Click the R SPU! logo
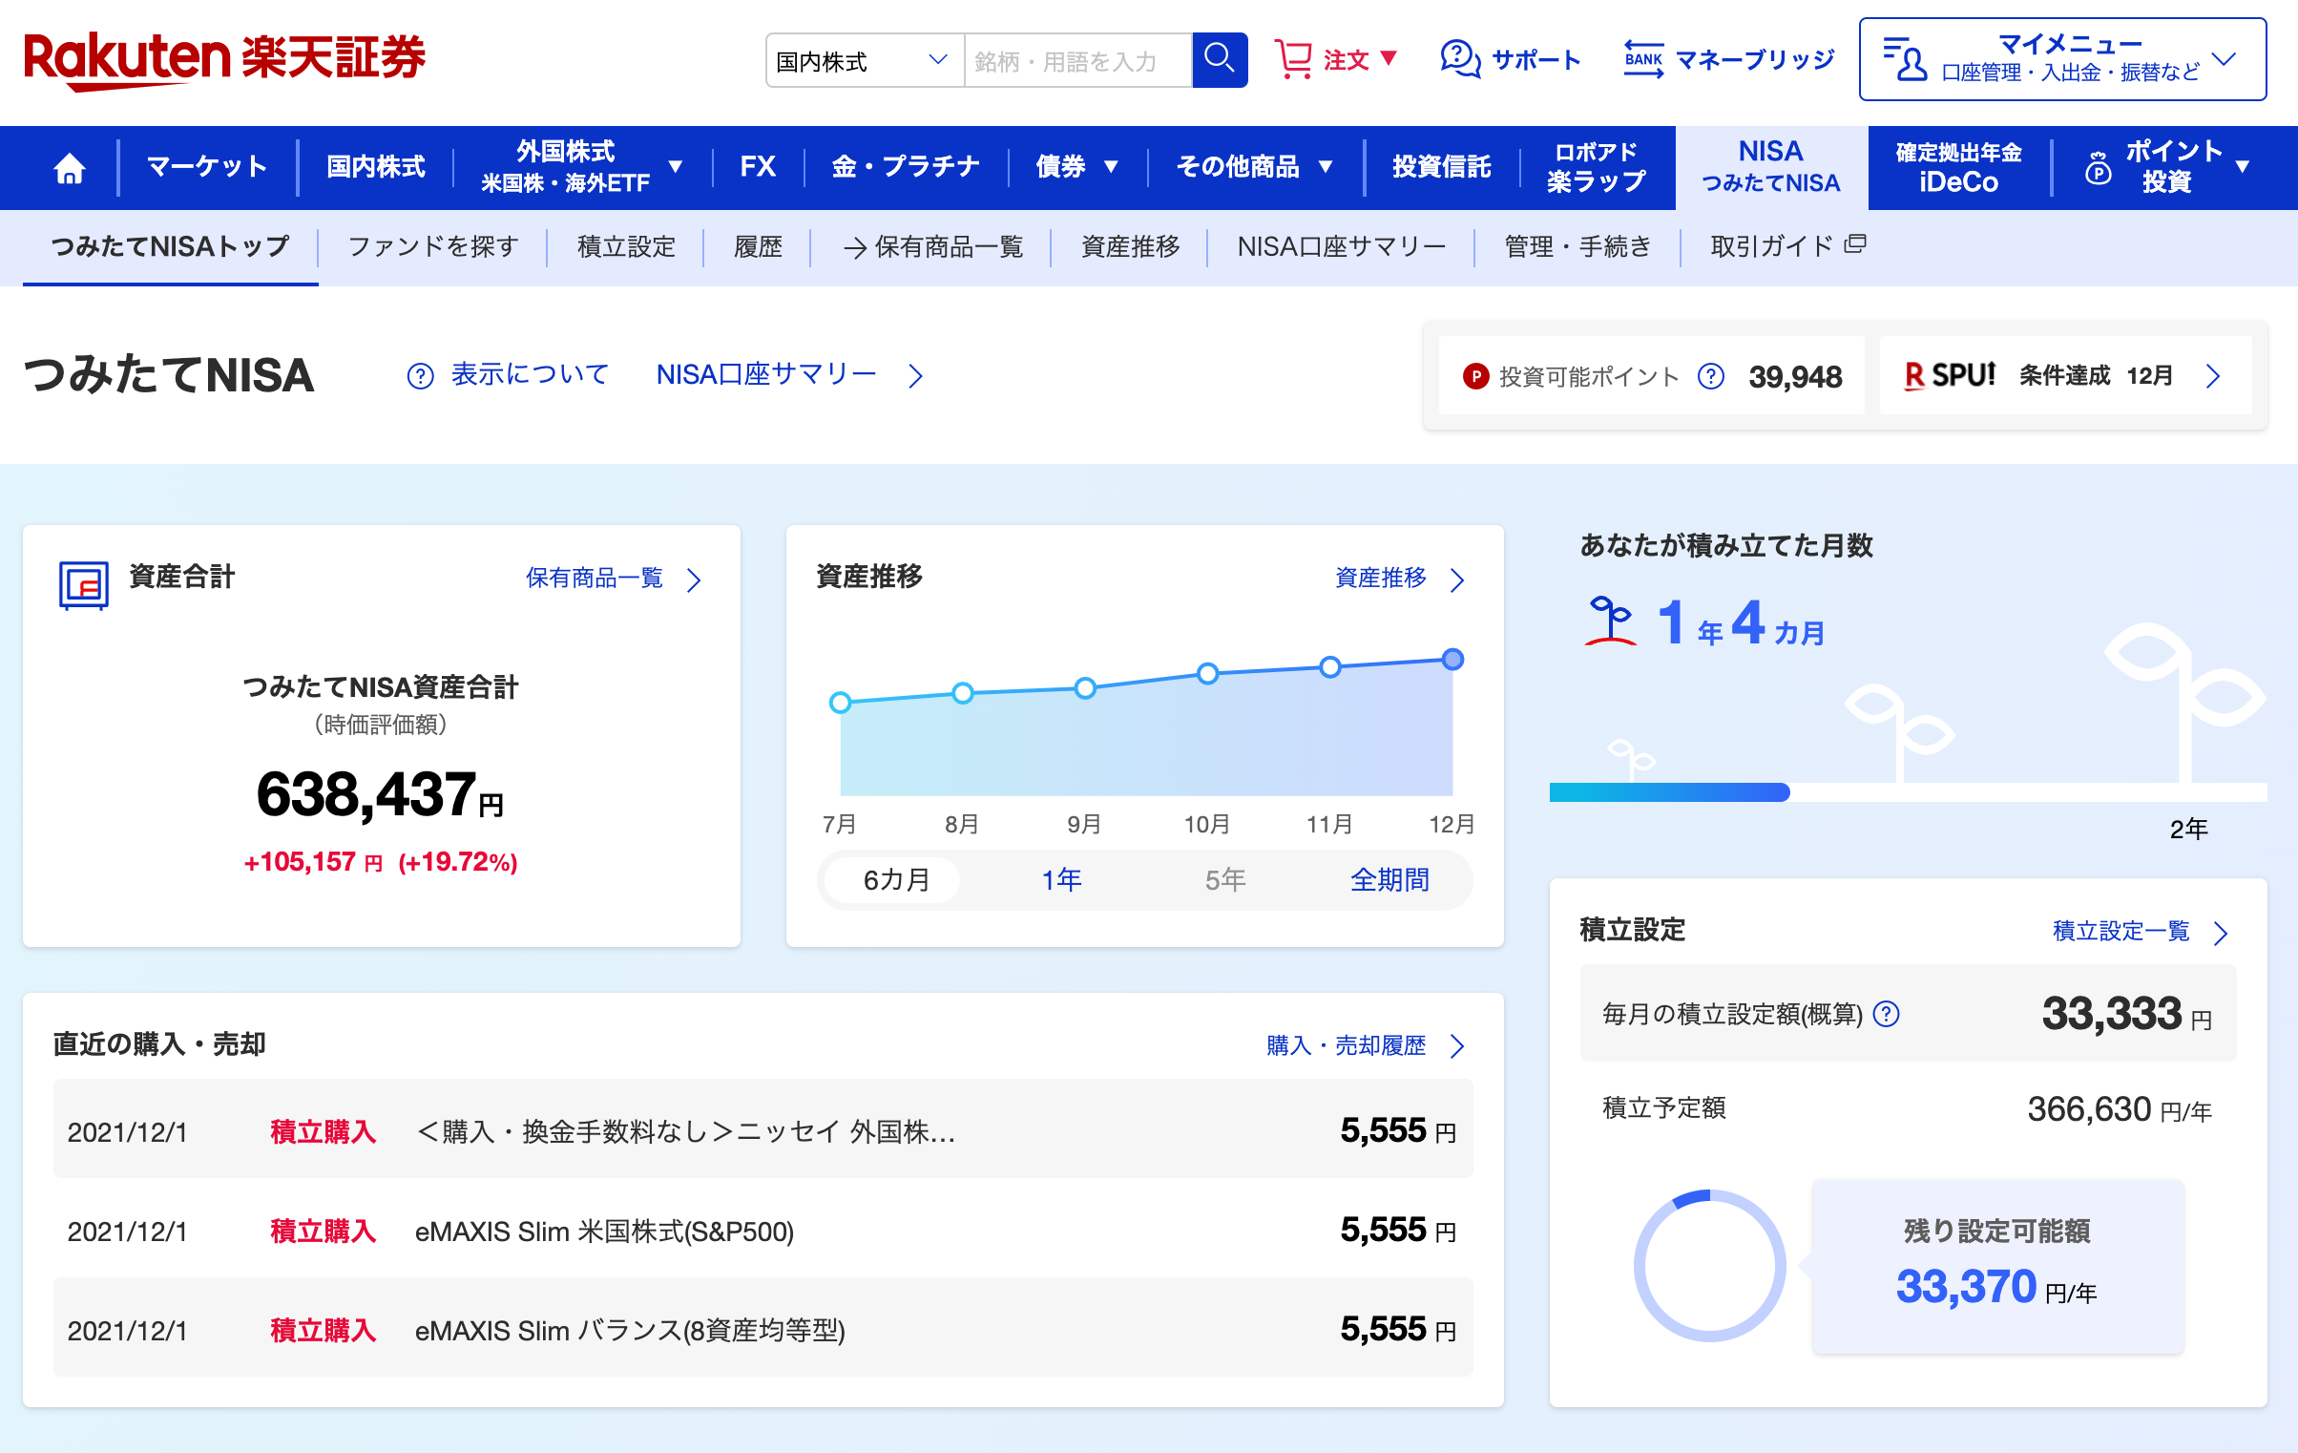 pos(1949,375)
